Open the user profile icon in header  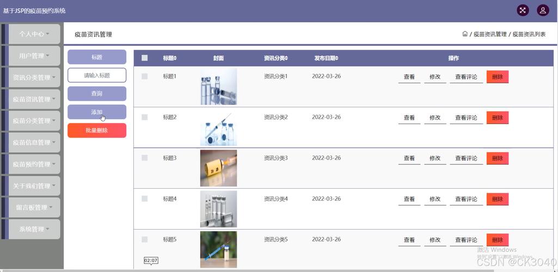click(x=543, y=10)
